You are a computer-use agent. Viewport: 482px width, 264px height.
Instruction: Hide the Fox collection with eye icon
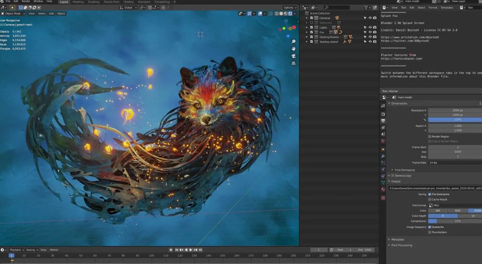point(370,32)
